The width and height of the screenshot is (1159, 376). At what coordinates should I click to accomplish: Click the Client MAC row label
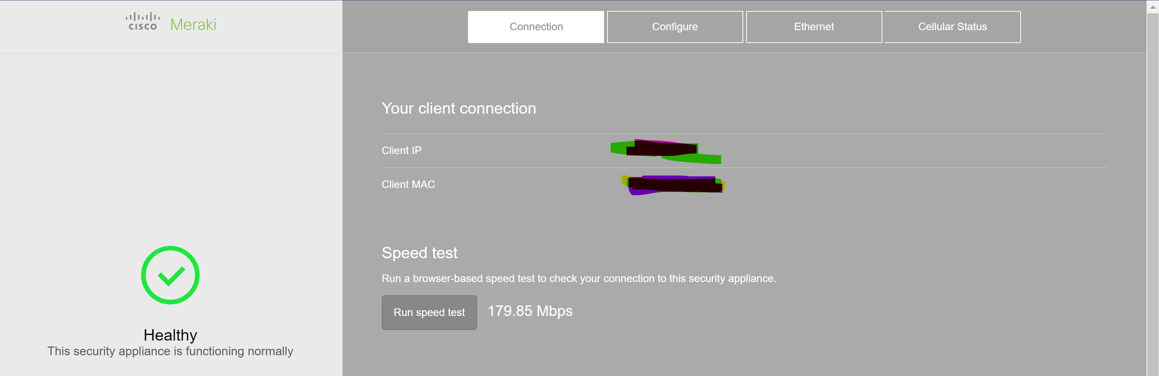click(x=408, y=184)
